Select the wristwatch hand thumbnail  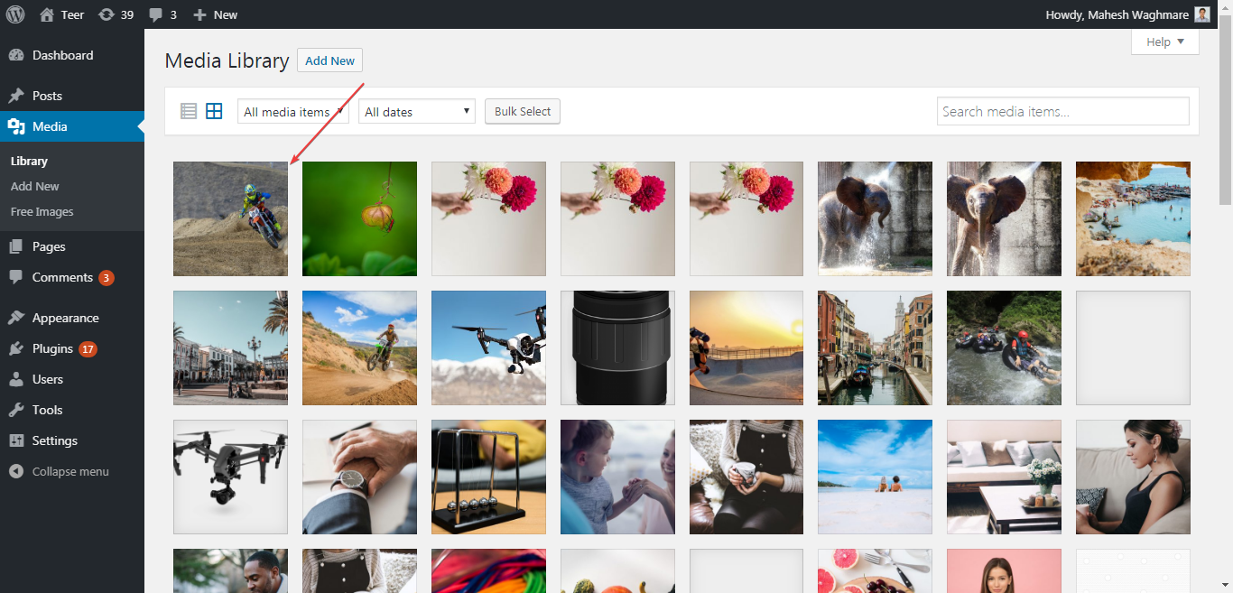[x=359, y=477]
